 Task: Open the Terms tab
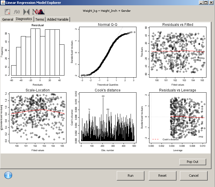(40, 19)
